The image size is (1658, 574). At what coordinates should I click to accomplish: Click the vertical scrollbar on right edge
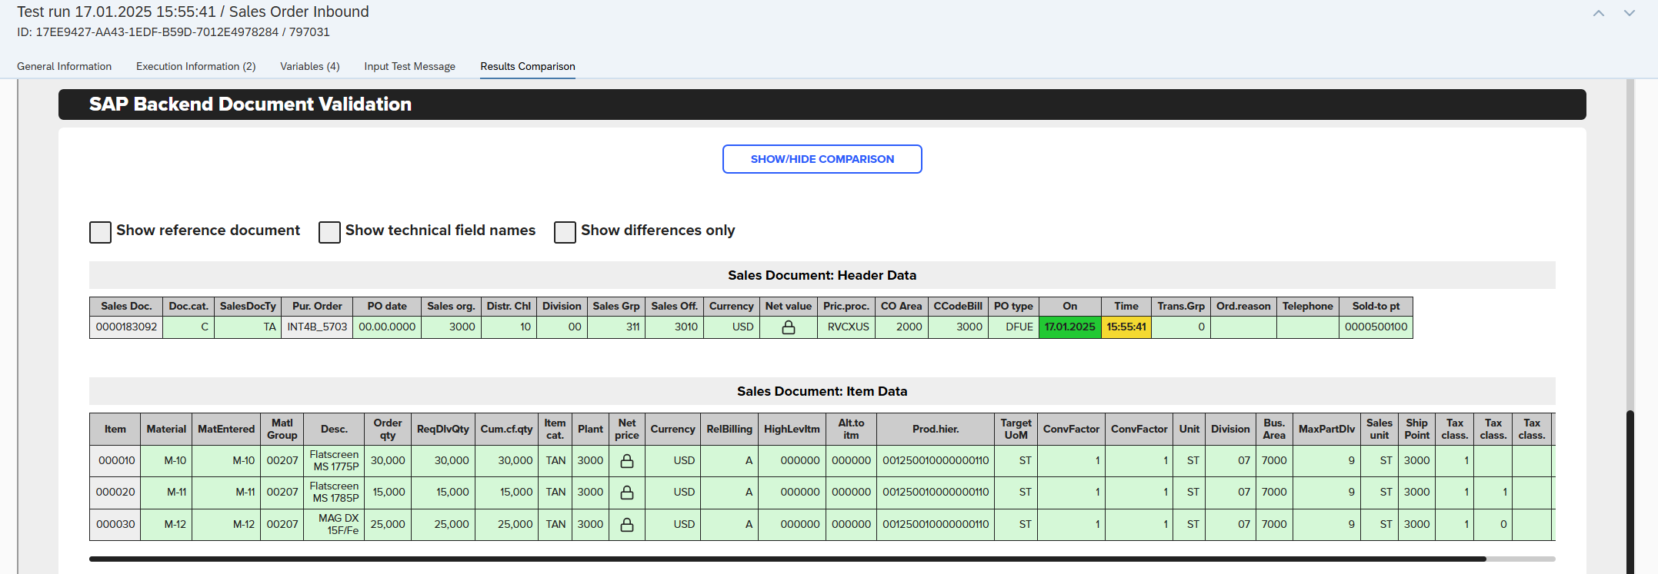[1630, 492]
